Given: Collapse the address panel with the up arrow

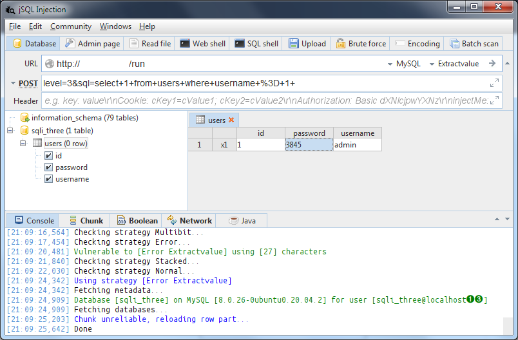Looking at the screenshot, I should tap(508, 63).
